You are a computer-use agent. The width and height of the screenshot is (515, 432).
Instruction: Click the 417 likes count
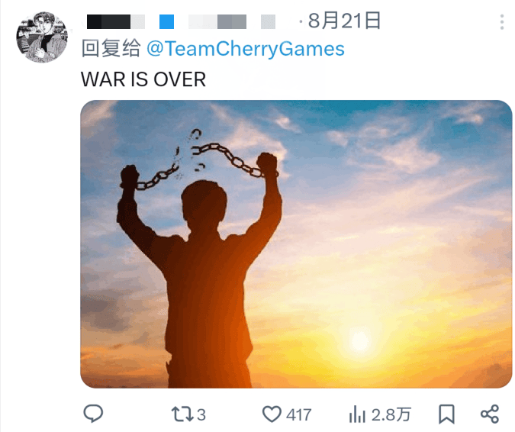[x=298, y=415]
